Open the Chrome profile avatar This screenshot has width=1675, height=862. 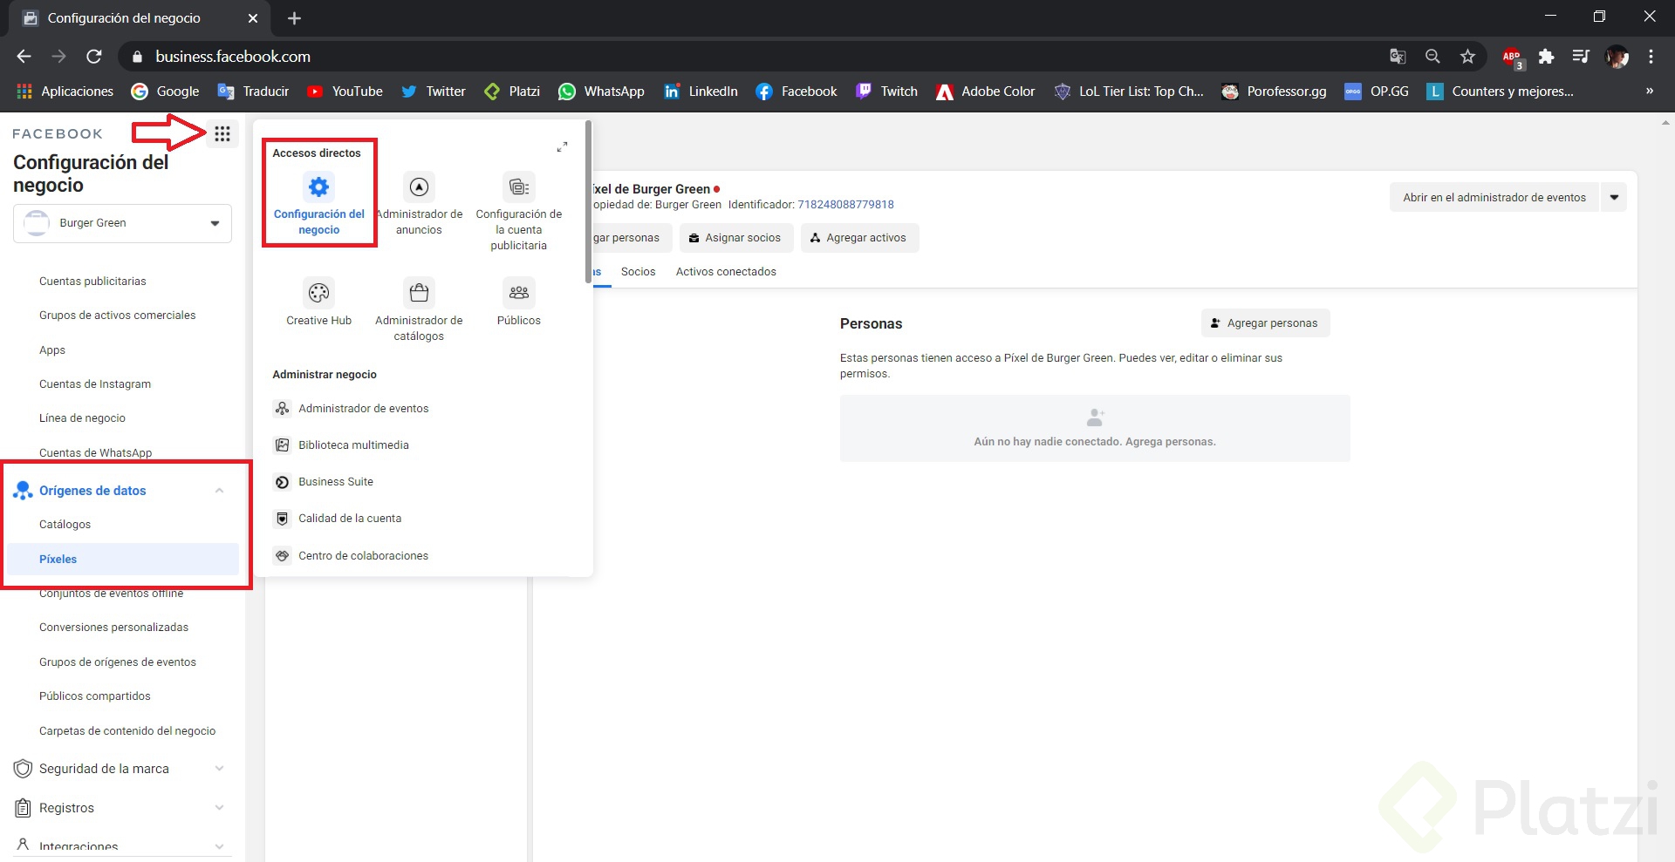coord(1617,57)
